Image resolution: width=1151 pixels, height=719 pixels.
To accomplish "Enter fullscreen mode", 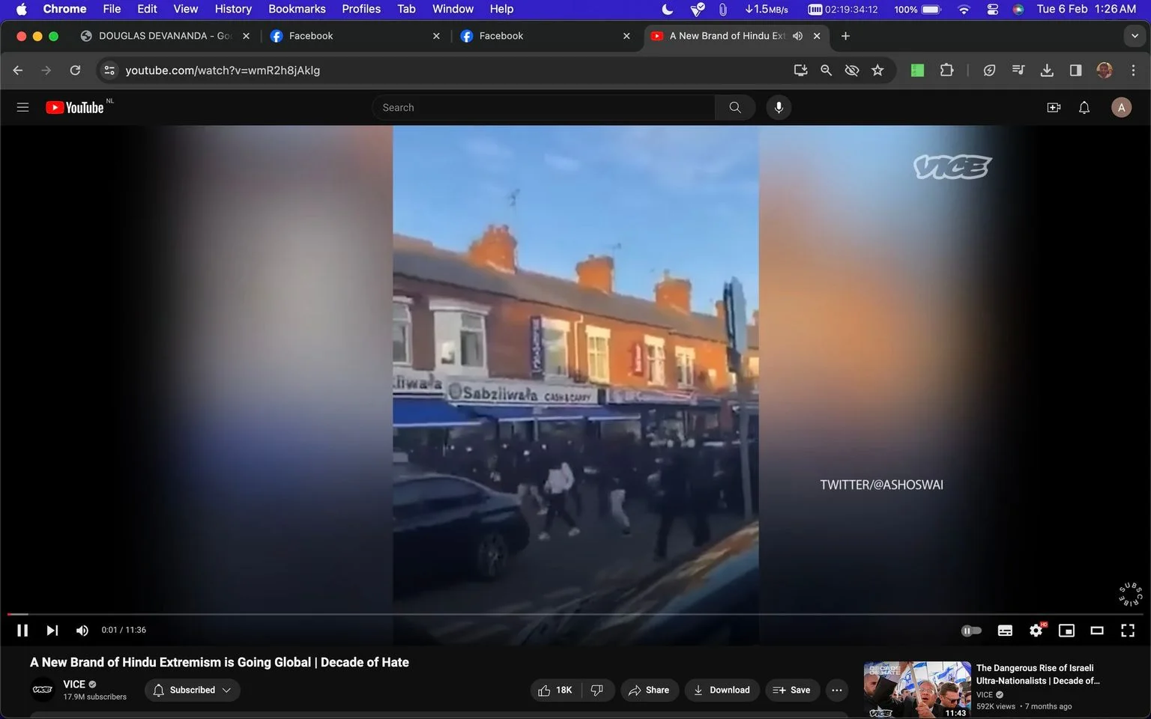I will pos(1128,631).
